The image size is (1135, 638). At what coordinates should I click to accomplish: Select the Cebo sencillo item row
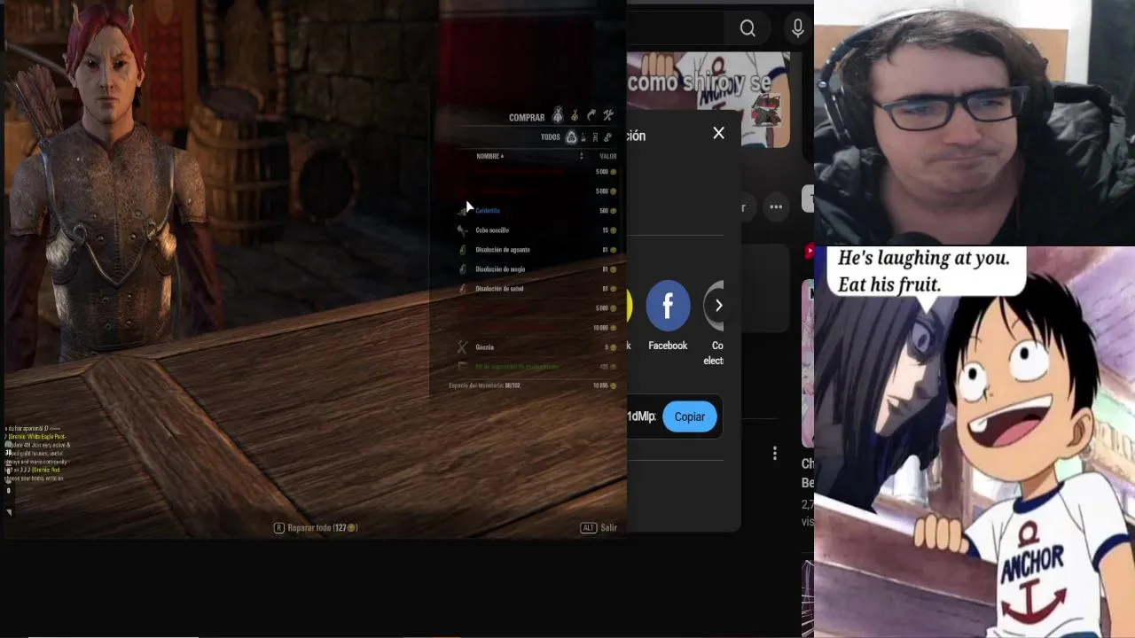click(536, 230)
